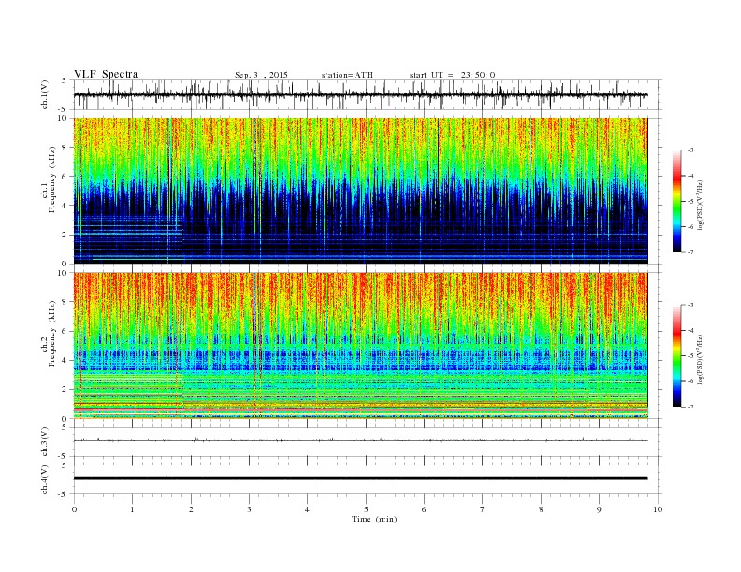The image size is (741, 572).
Task: Select the "ch.1(V)" axis label
Action: (x=45, y=94)
